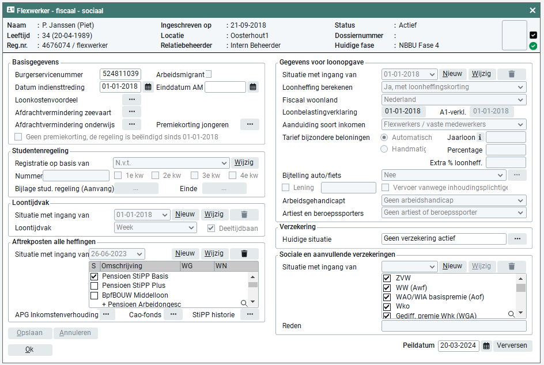Click Verversen button
Viewport: 544px width, 365px height.
pyautogui.click(x=512, y=345)
